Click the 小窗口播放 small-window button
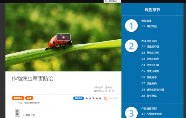Screen dimensions: 186x118 111,1
